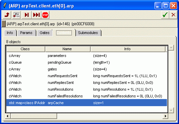This screenshot has width=179, height=124.
Task: Click the green checkmark apply icon
Action: [x=165, y=15]
